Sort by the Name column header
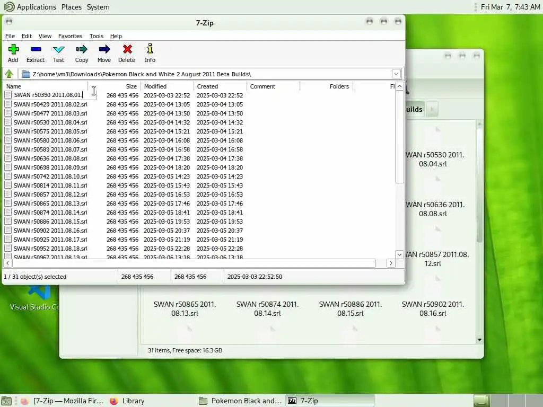 [x=46, y=86]
